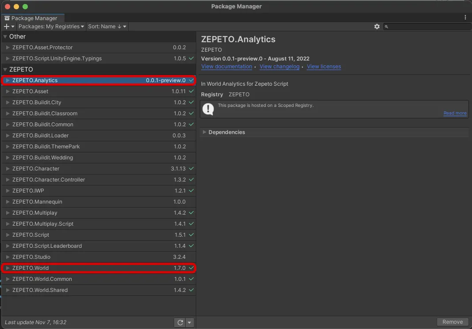The image size is (472, 329).
Task: Click the search field in the toolbar
Action: [428, 26]
